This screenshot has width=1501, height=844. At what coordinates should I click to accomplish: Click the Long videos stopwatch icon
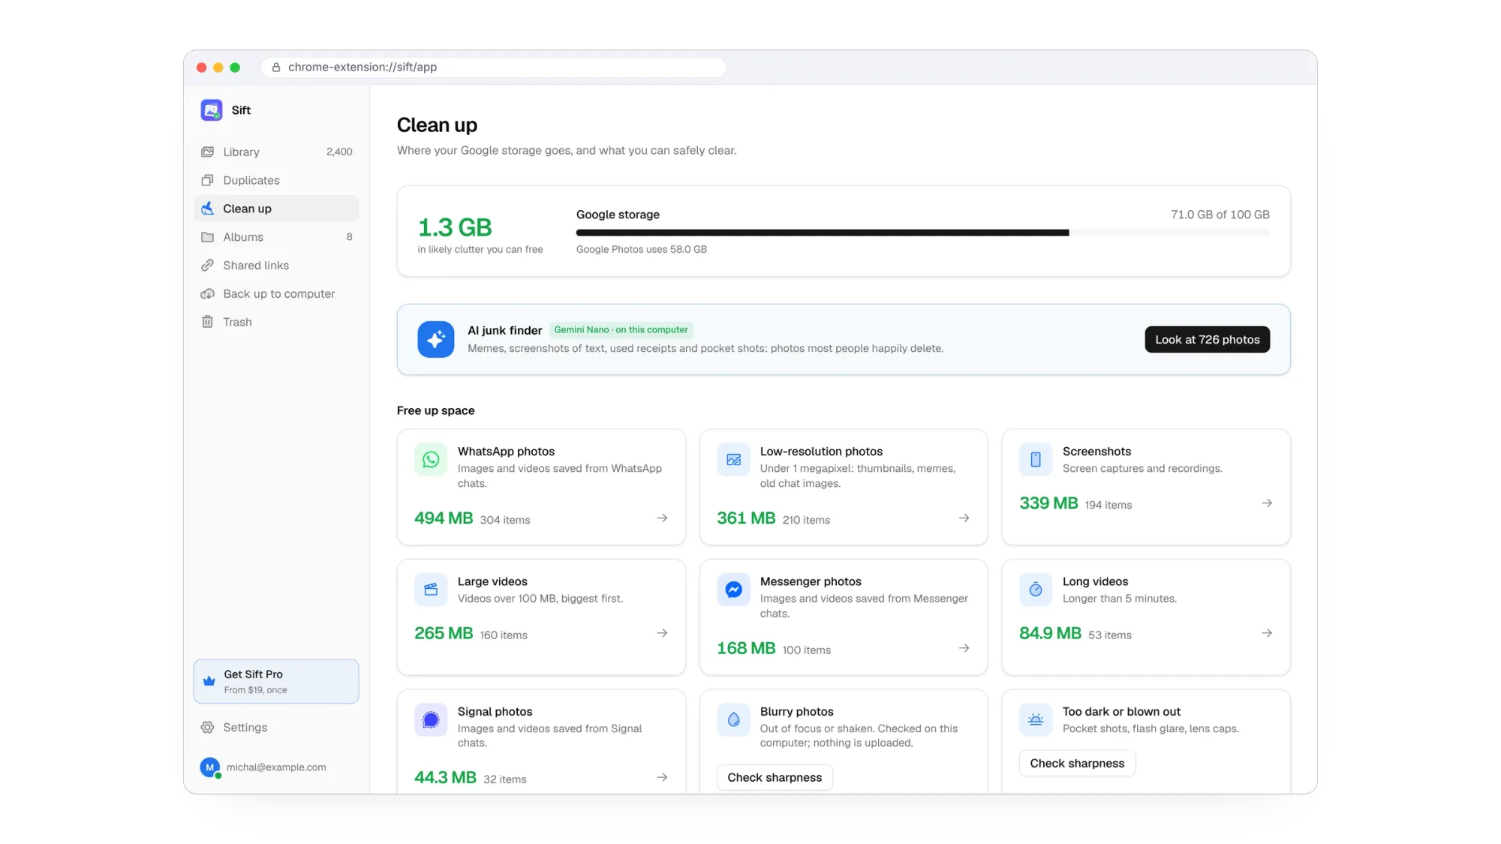[1036, 590]
